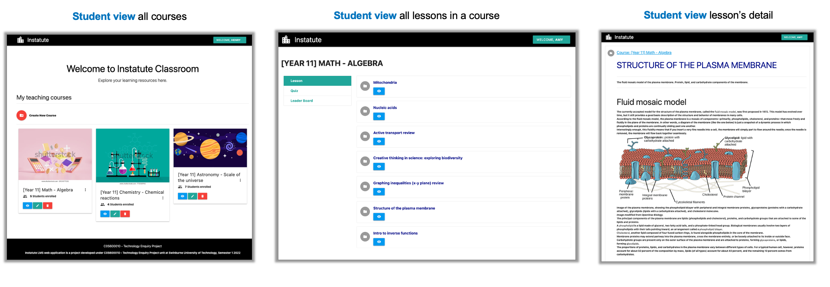Click the eye button under Intro to inverse functions
Viewport: 830px width, 287px height.
coord(379,242)
